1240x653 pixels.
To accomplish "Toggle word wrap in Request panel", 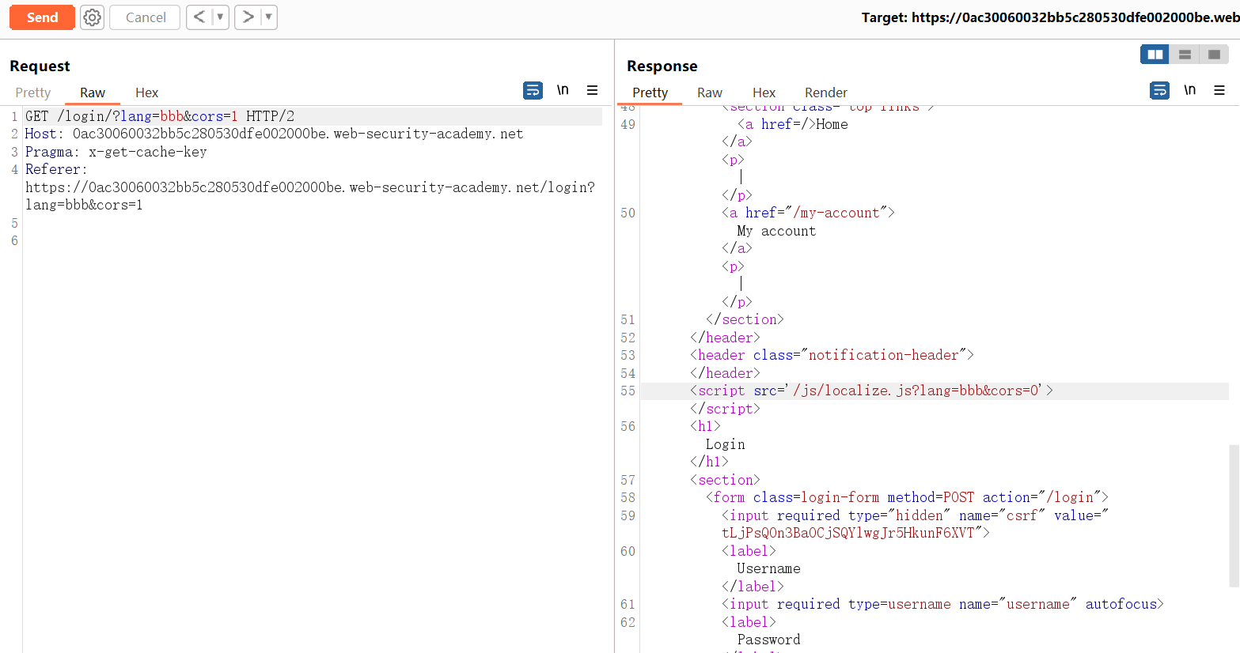I will [533, 91].
